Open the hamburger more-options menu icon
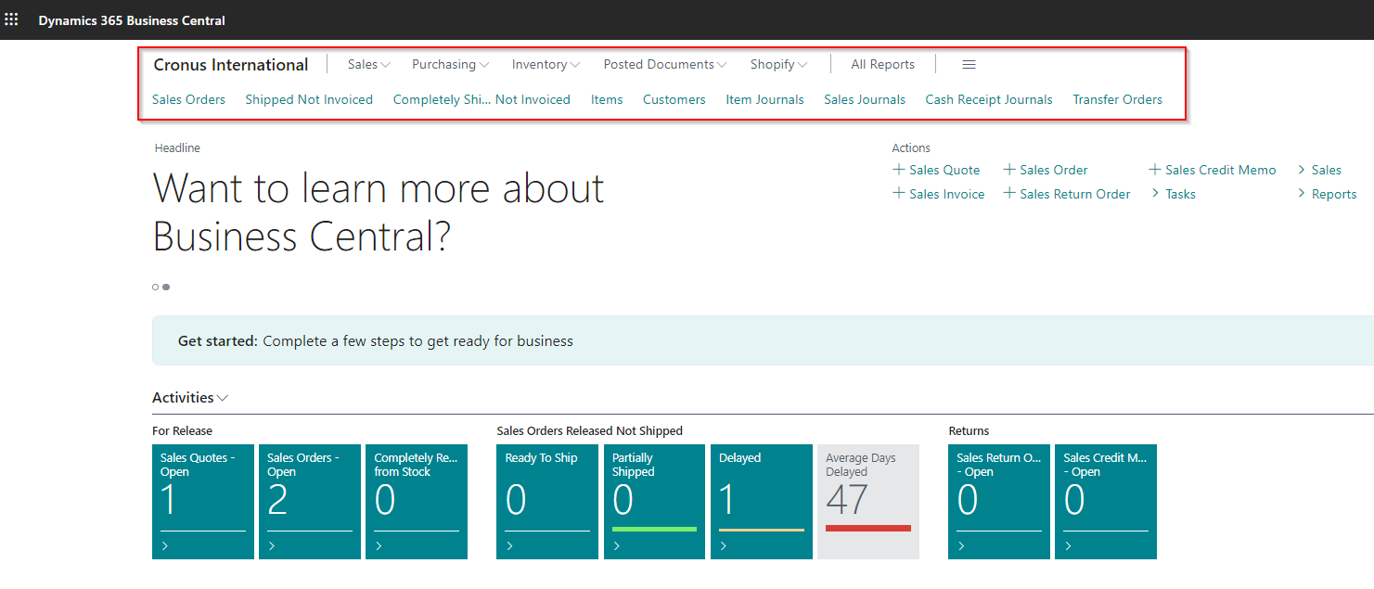Viewport: 1374px width, 589px height. [969, 65]
